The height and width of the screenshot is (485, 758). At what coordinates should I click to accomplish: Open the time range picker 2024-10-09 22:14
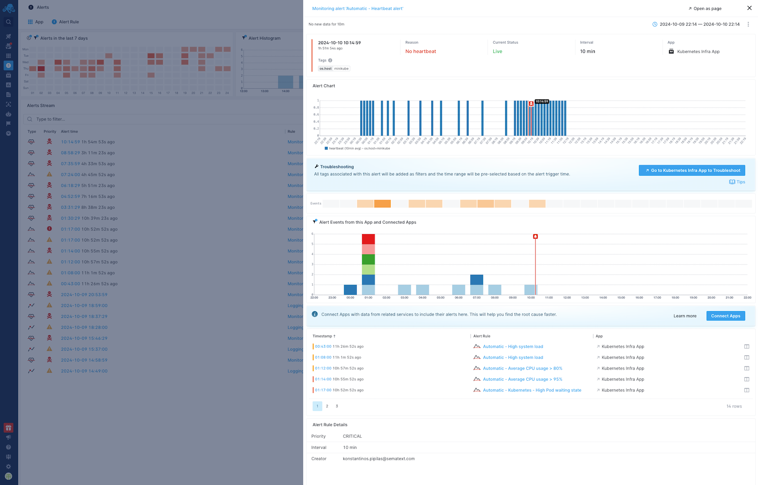tap(696, 24)
